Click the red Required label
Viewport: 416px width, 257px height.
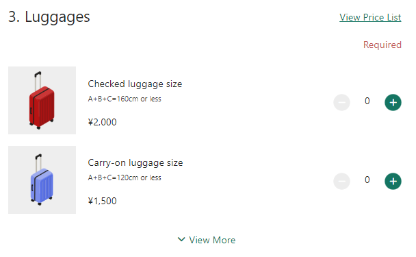(x=382, y=45)
